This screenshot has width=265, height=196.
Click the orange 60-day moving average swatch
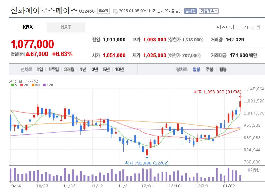pyautogui.click(x=33, y=85)
